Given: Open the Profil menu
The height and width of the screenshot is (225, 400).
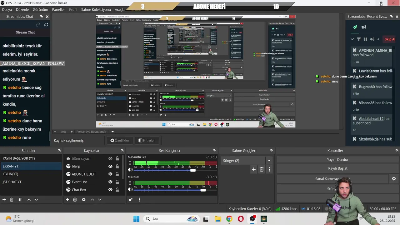Looking at the screenshot, I should [73, 10].
